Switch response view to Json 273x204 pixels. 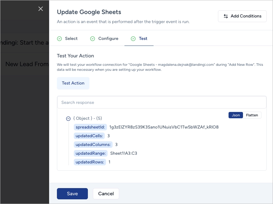(236, 115)
